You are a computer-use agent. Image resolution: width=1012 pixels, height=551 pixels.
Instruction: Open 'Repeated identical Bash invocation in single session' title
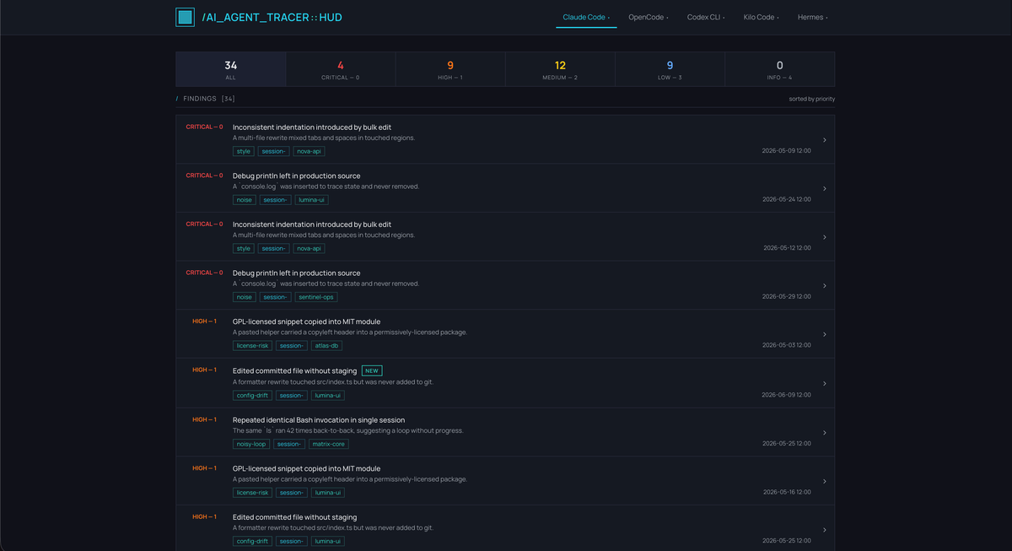click(x=319, y=419)
